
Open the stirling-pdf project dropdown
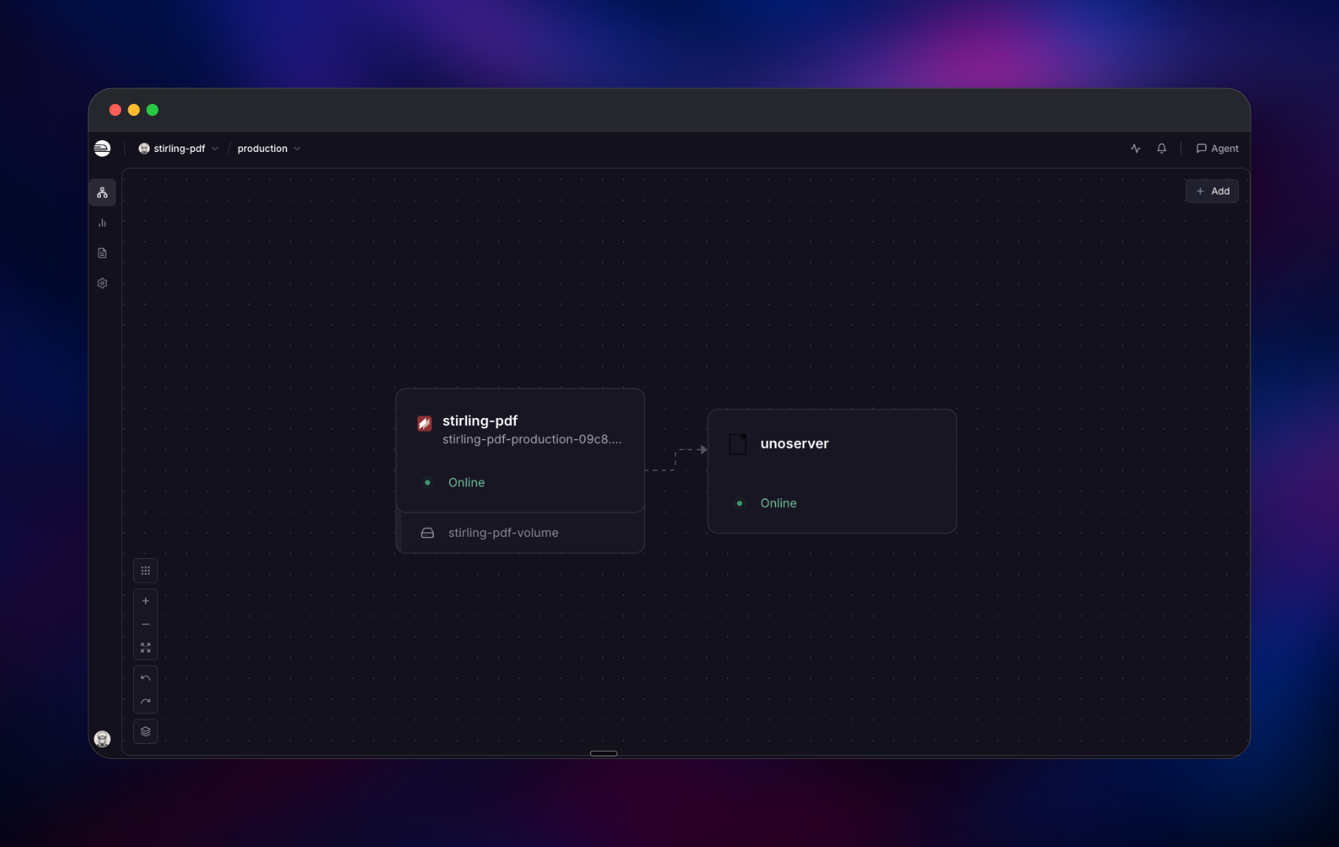coord(179,149)
